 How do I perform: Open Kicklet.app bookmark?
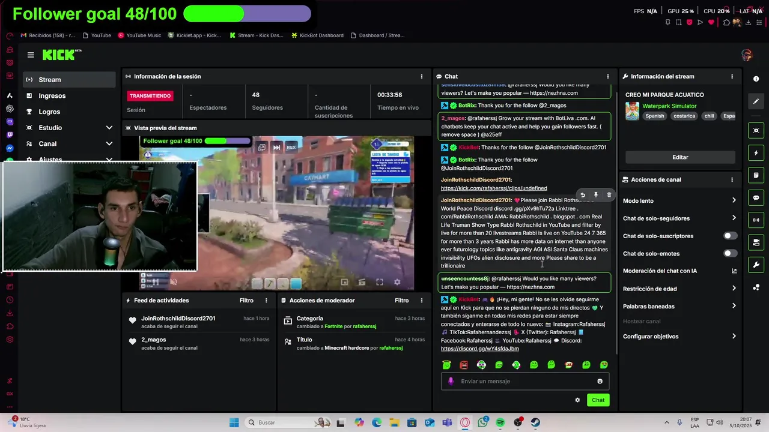(x=195, y=35)
